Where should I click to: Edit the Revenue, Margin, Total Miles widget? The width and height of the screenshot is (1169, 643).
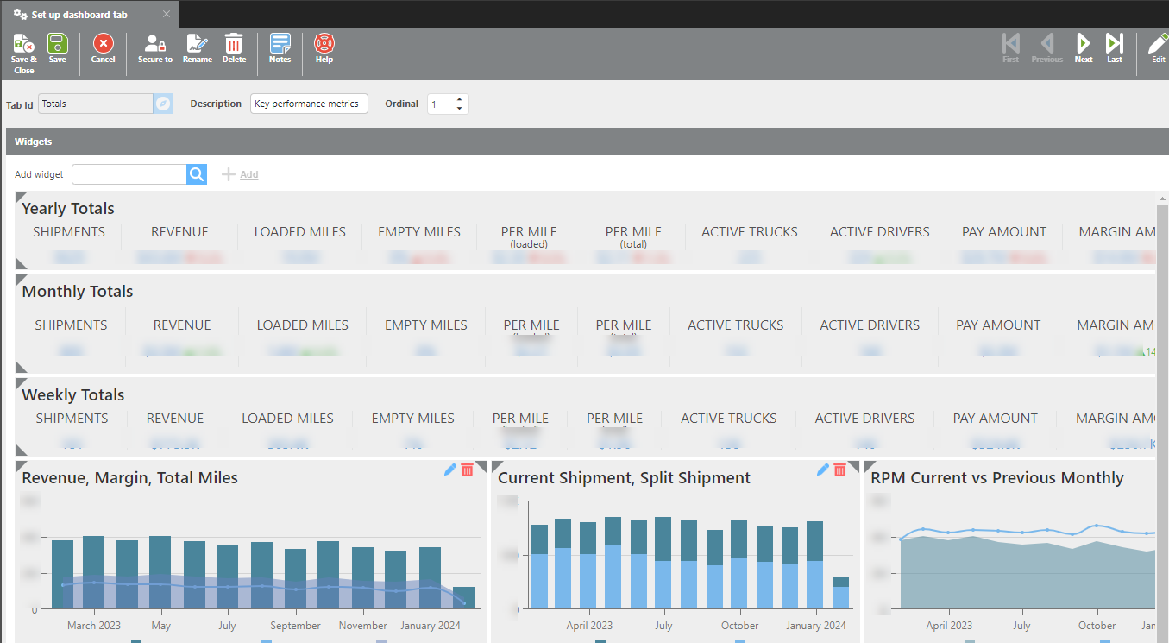tap(449, 470)
